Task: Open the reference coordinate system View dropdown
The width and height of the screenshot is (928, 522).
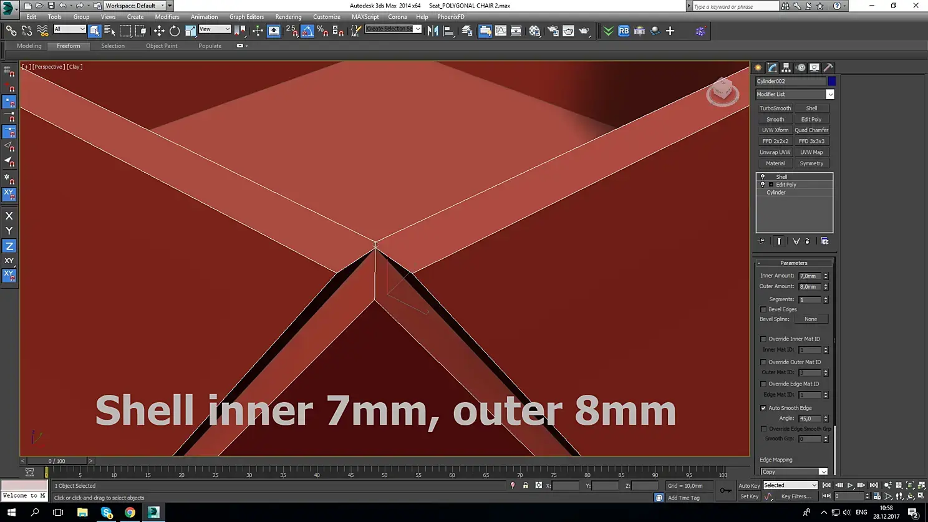Action: click(215, 29)
